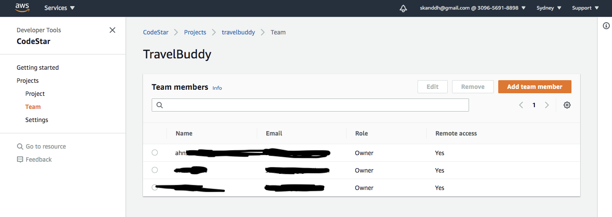Click Yes remote access in first row
The height and width of the screenshot is (217, 612).
439,153
